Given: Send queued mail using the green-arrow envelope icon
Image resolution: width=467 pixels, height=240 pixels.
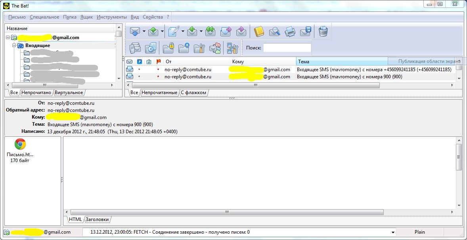Looking at the screenshot, I should (153, 31).
